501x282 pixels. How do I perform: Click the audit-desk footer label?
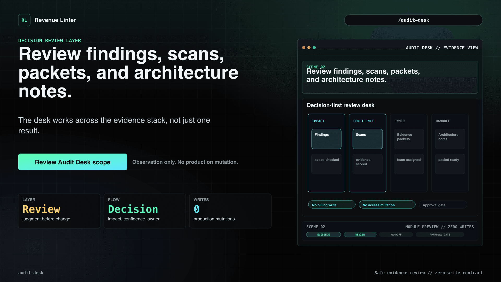[31, 273]
